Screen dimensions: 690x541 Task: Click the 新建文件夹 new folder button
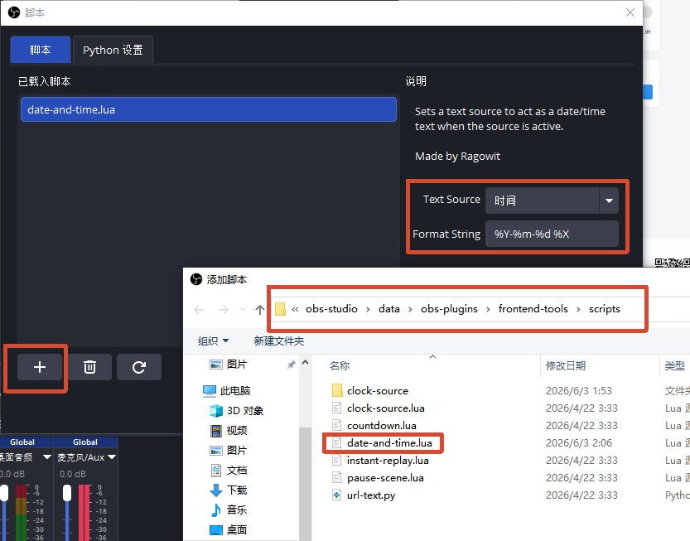click(279, 341)
